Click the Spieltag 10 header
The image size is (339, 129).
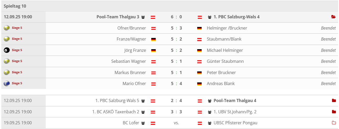(15, 6)
